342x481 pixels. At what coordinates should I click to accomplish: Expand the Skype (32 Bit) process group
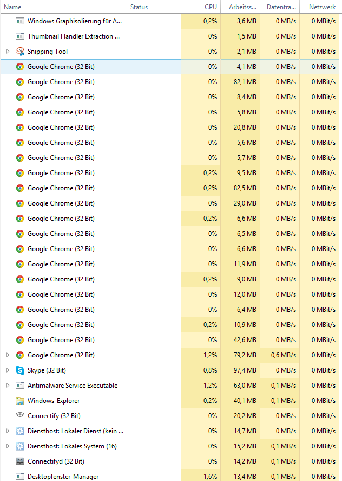(x=8, y=370)
